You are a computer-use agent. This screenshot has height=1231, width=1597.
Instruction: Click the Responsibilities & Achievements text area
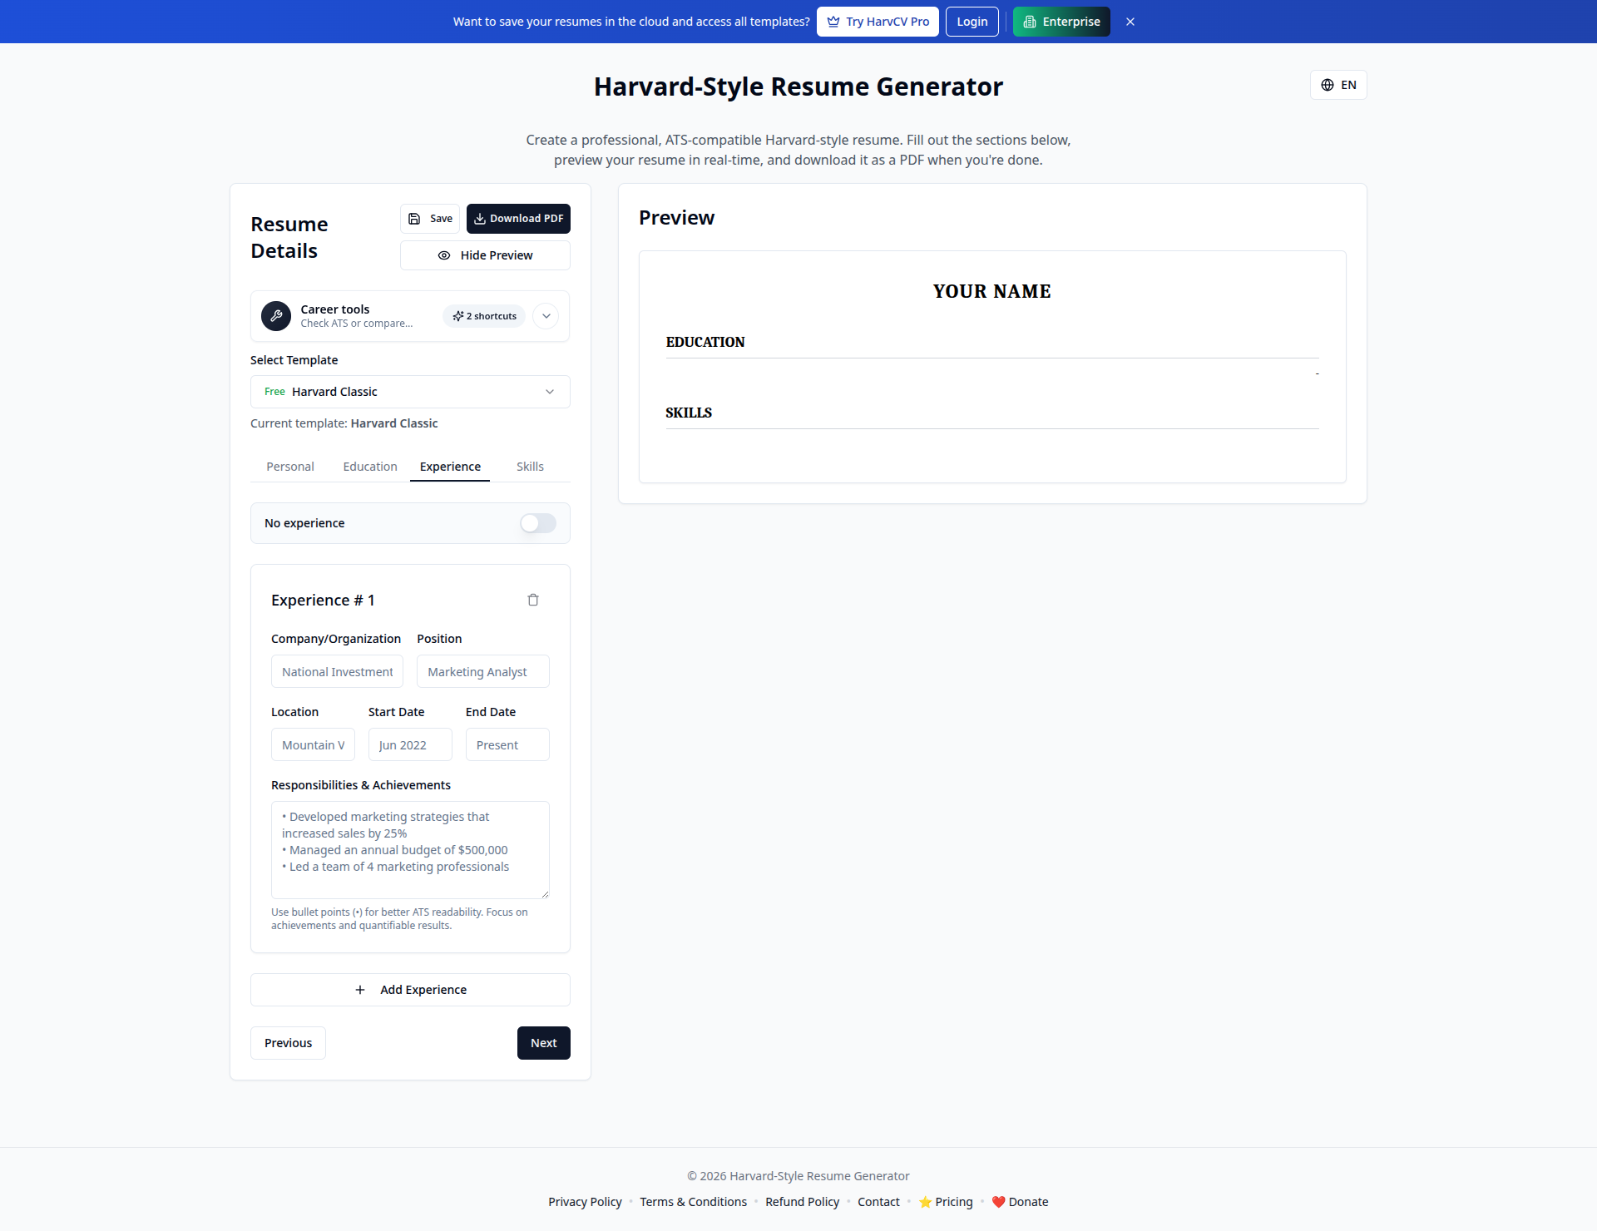(409, 850)
